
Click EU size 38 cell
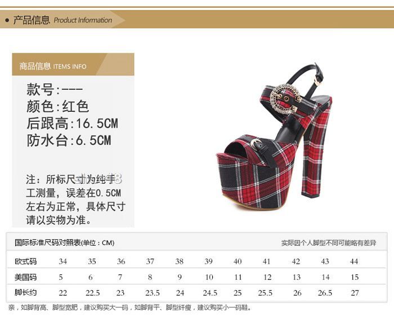tap(180, 261)
